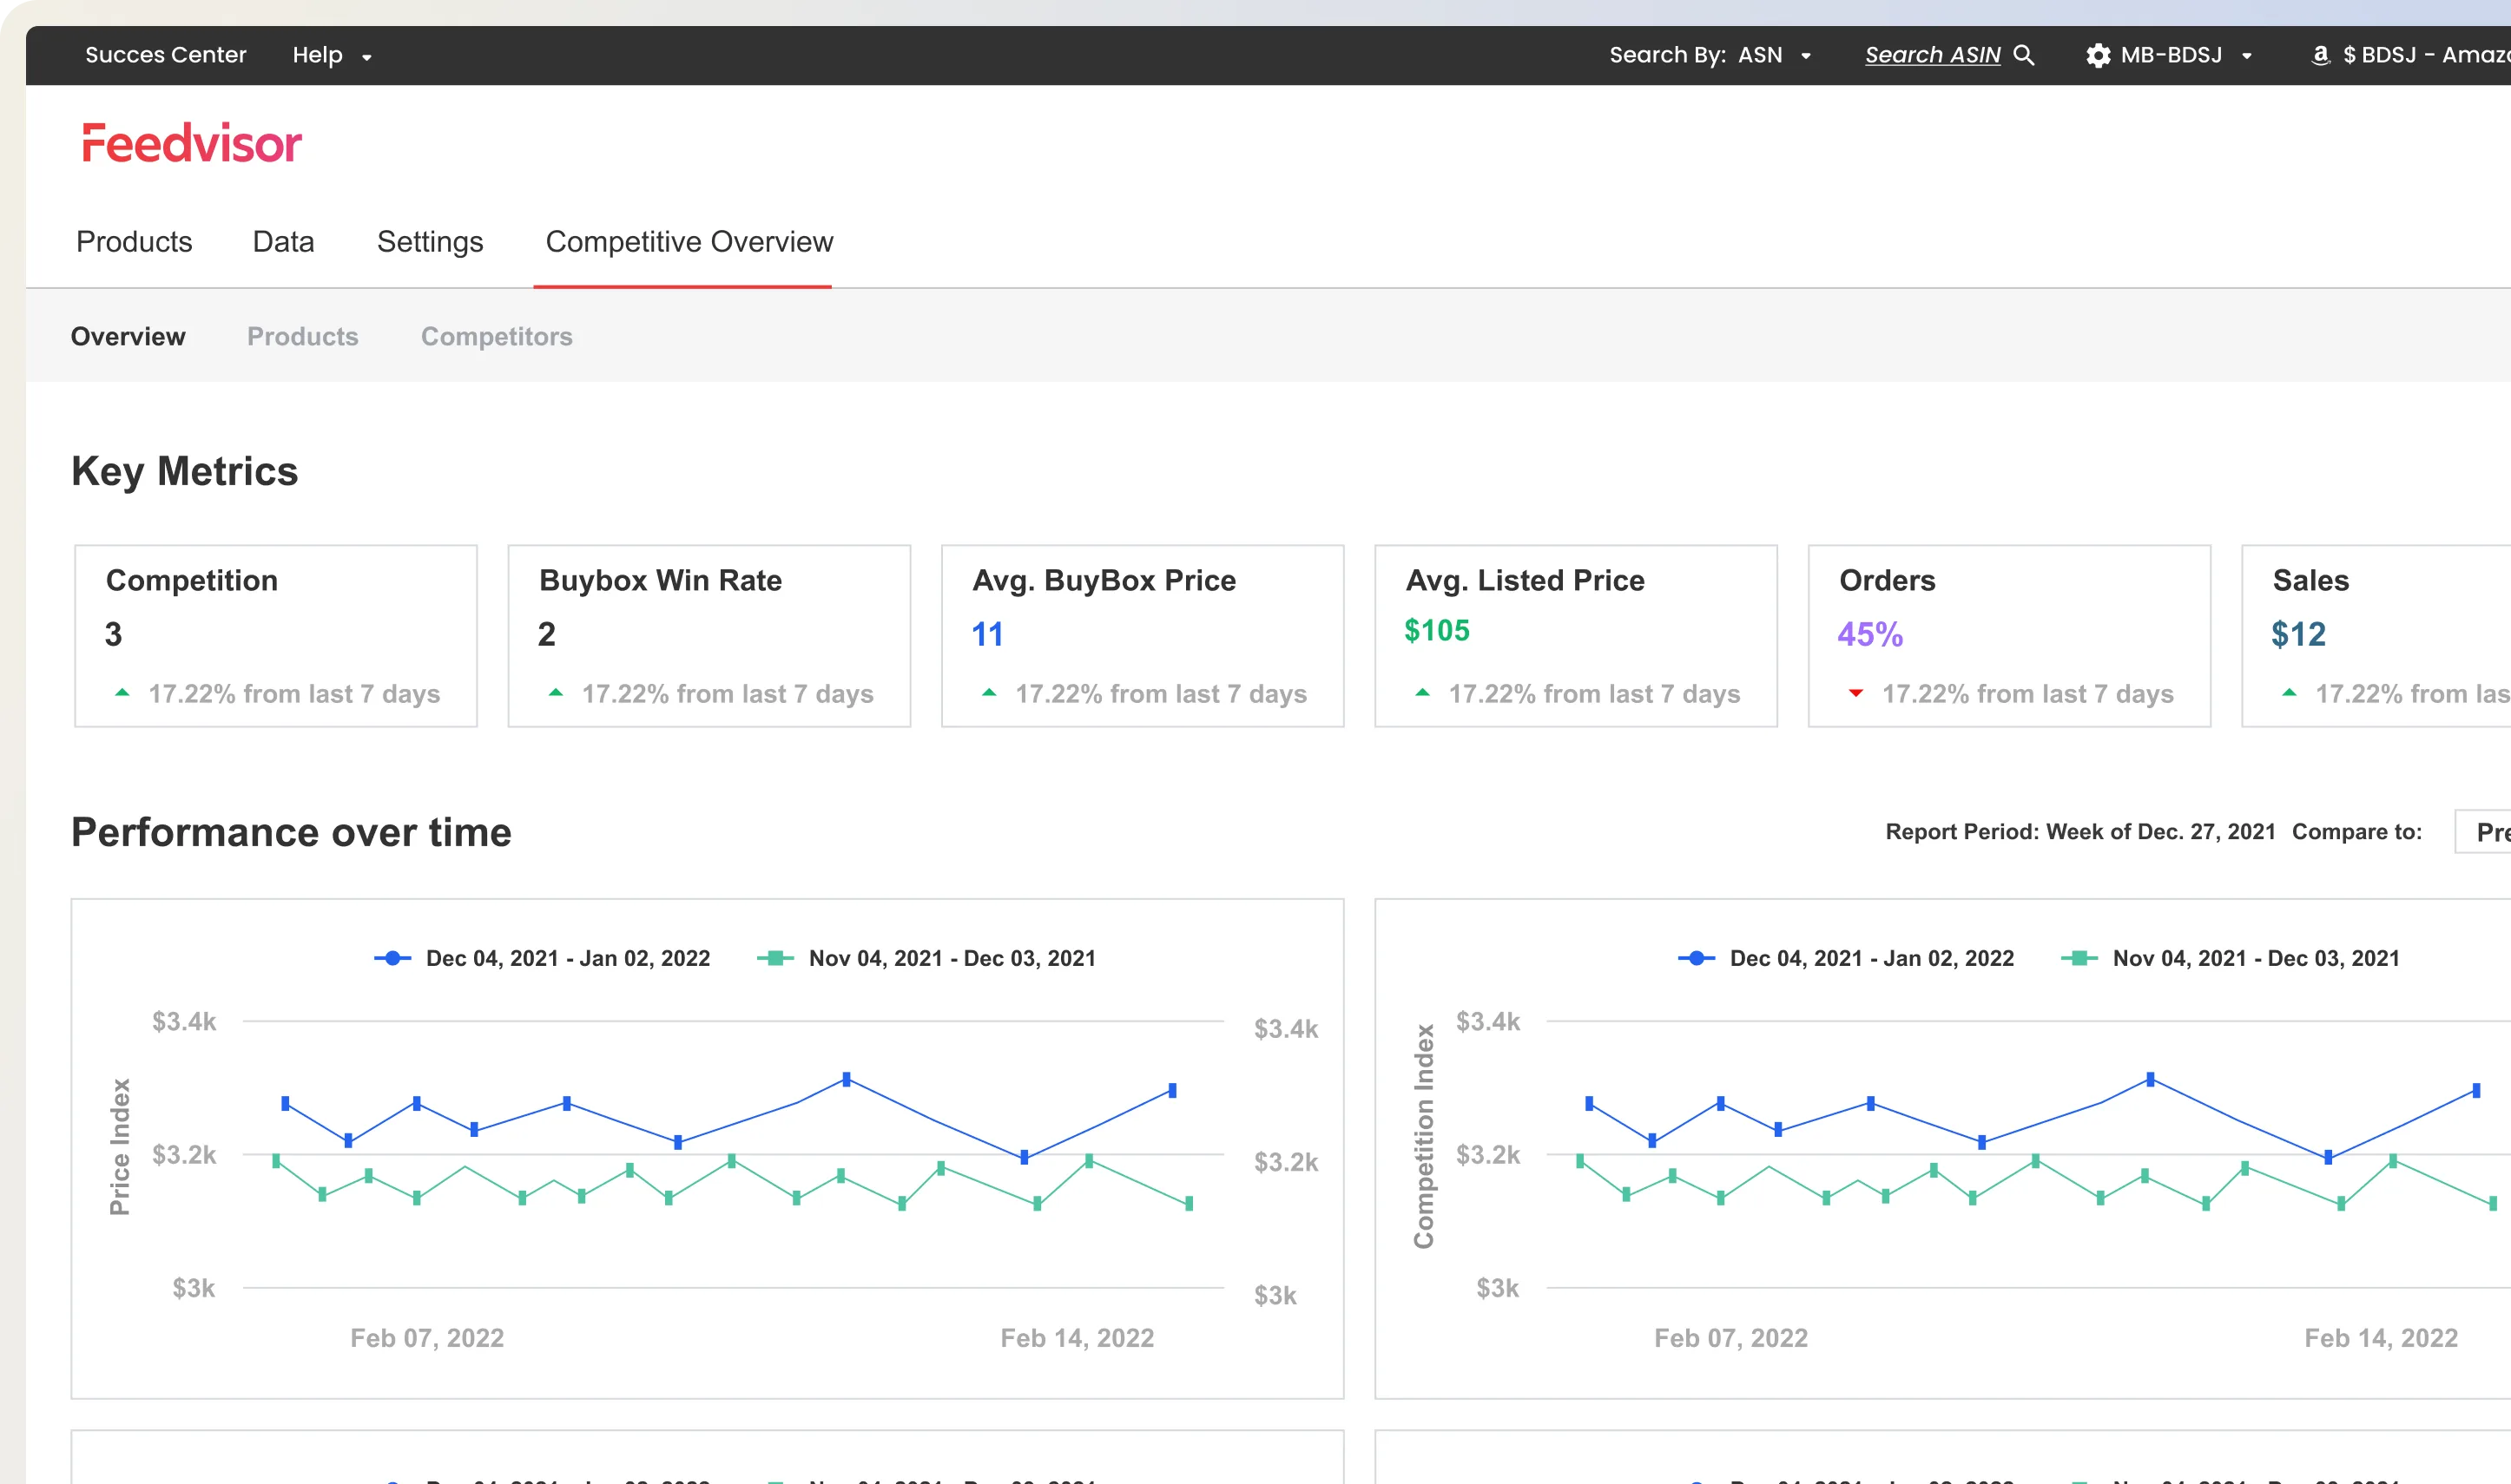This screenshot has height=1484, width=2511.
Task: Open the Compare to dropdown
Action: (x=2484, y=832)
